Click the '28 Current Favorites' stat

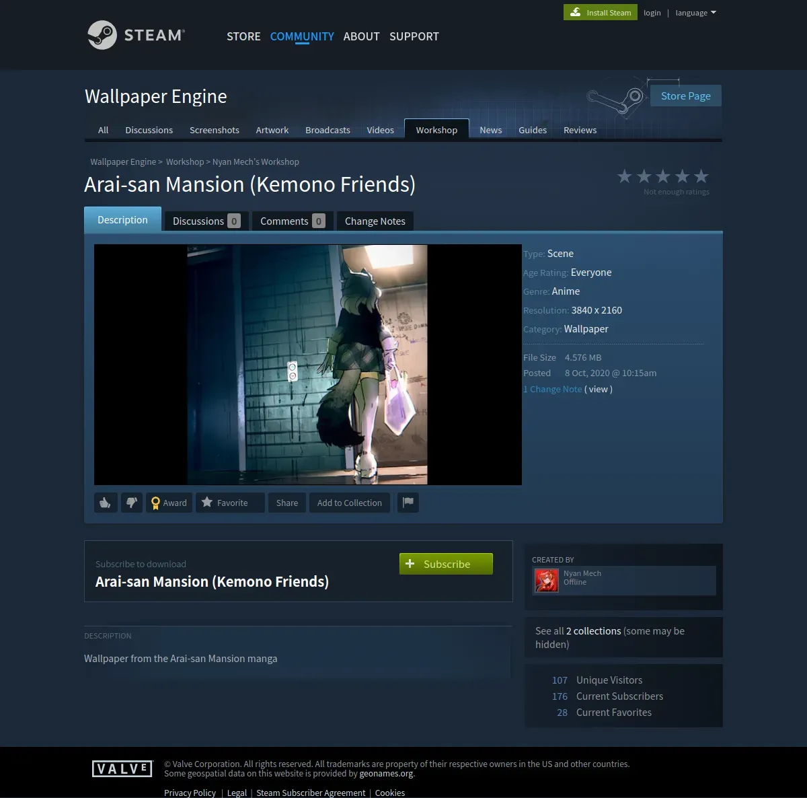[x=604, y=713]
